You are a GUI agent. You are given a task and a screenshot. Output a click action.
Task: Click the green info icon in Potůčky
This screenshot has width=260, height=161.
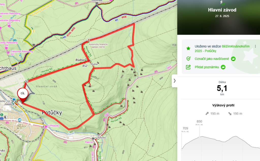click(2, 115)
